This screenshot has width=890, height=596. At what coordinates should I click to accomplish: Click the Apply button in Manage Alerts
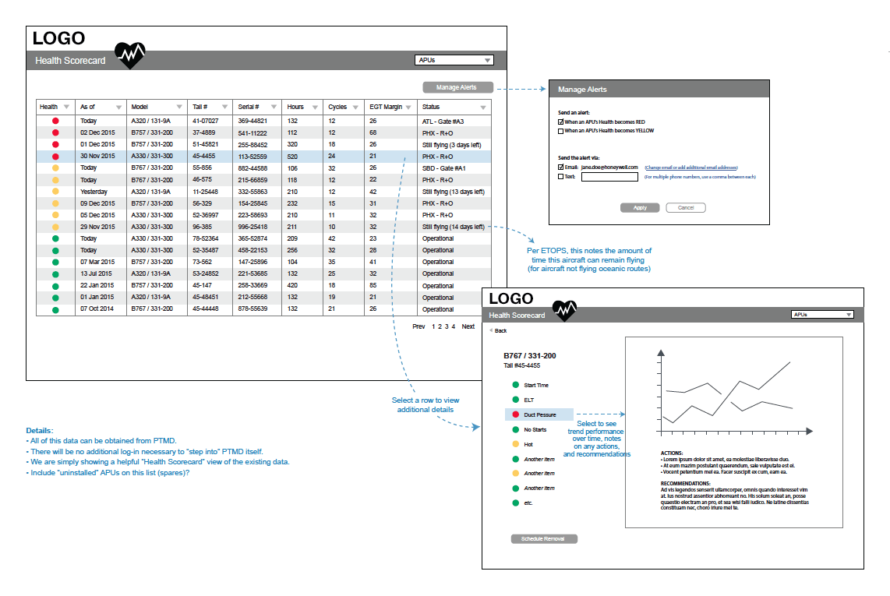pos(640,208)
